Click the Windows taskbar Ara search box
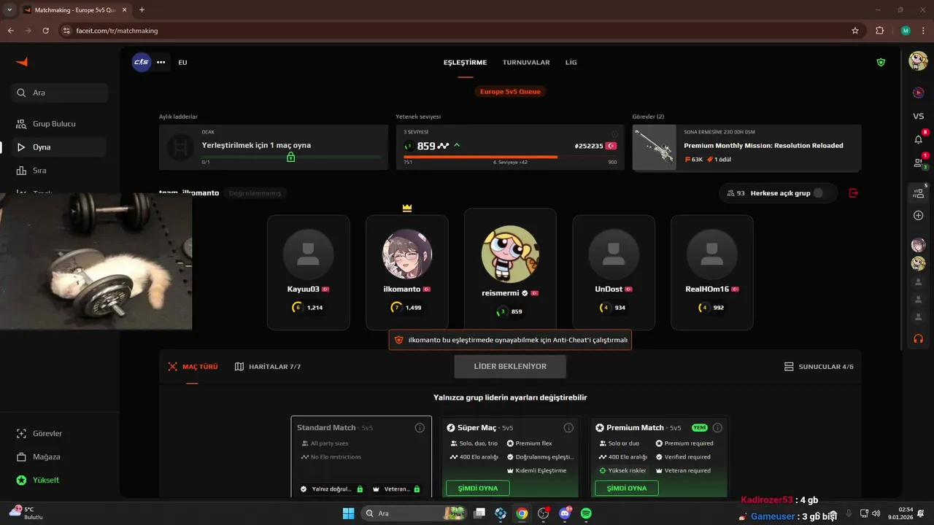This screenshot has height=525, width=934. coord(414,513)
